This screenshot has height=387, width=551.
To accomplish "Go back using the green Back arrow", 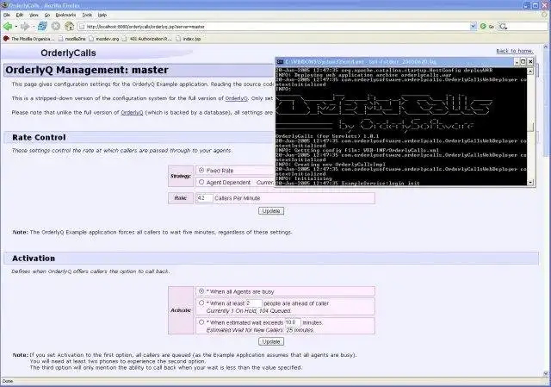I will (8, 27).
